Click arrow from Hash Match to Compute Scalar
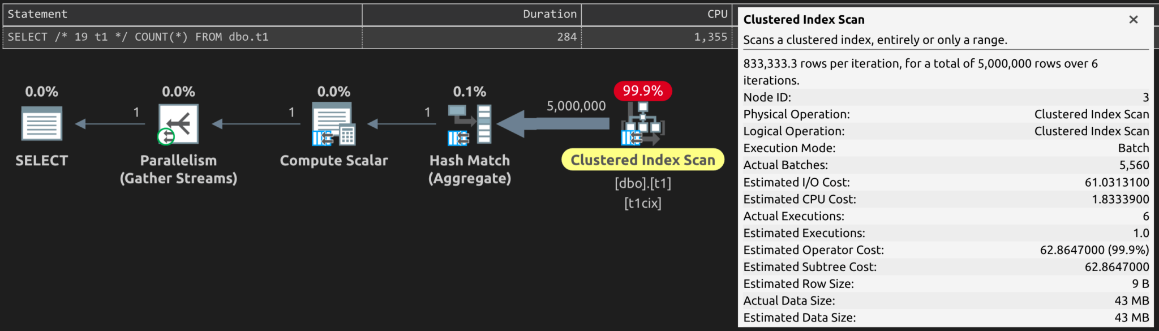The image size is (1159, 331). [402, 124]
